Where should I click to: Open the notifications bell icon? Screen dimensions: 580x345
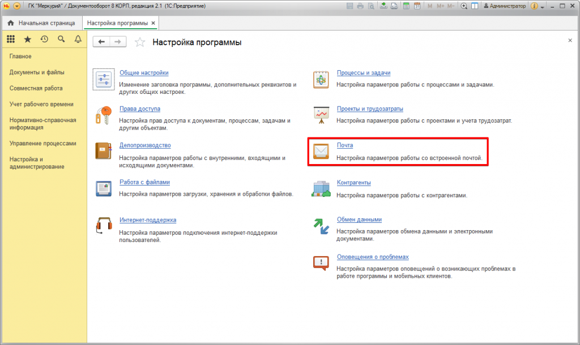78,39
